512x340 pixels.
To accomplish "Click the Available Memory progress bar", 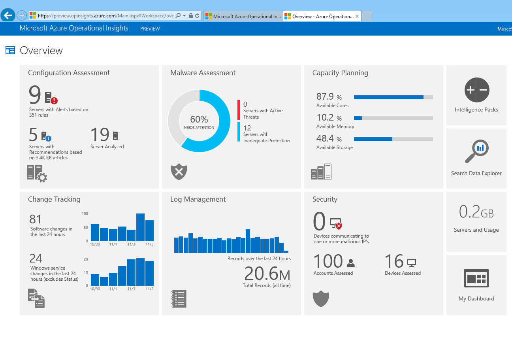I will pos(393,118).
